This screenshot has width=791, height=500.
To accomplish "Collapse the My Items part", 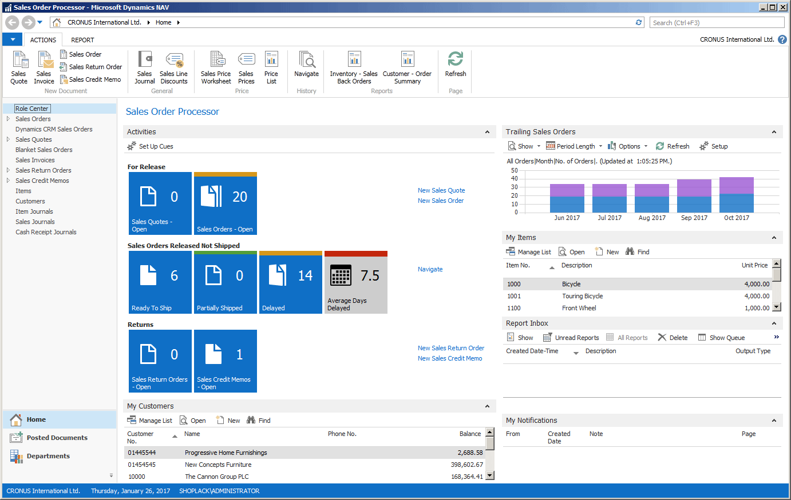I will click(774, 238).
